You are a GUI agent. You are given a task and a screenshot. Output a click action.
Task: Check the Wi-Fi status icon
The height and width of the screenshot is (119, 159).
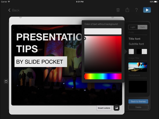pos(9,2)
